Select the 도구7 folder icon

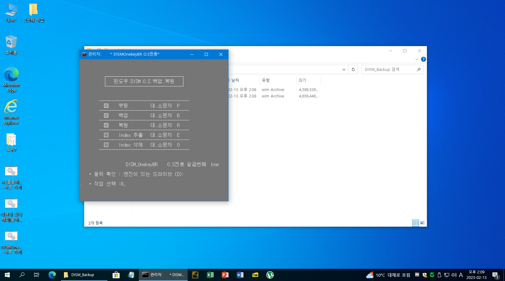coord(11,143)
